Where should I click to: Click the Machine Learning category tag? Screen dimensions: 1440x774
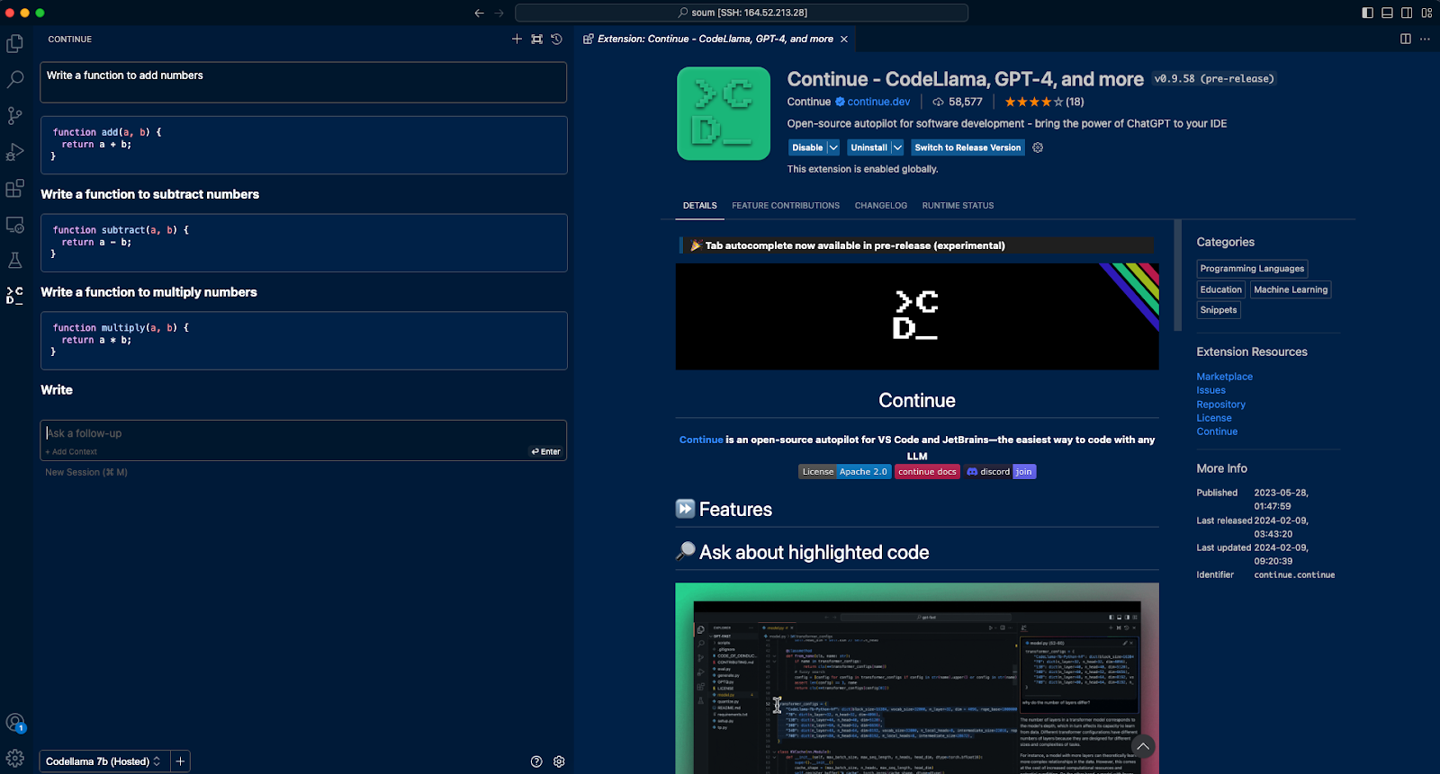click(x=1291, y=289)
